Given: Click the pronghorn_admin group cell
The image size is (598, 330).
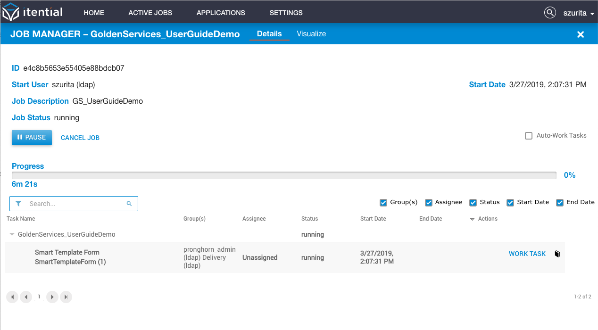Looking at the screenshot, I should pyautogui.click(x=209, y=257).
